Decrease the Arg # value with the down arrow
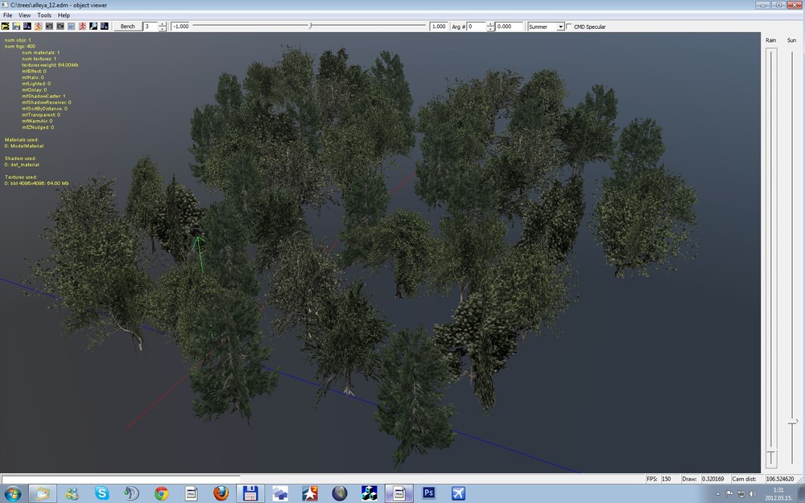805x503 pixels. coord(490,29)
